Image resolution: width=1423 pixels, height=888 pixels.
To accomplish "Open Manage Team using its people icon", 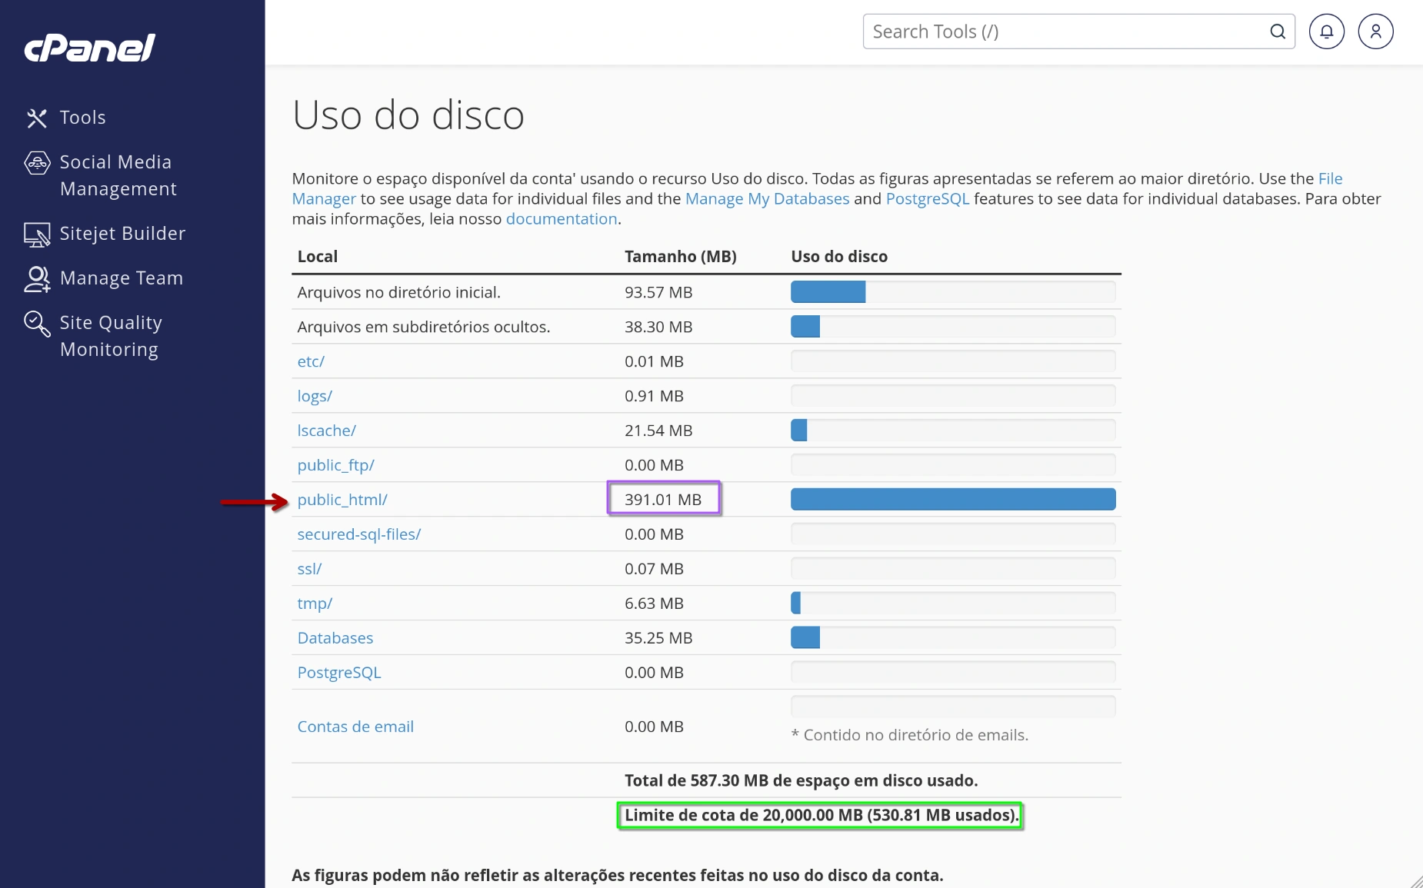I will [36, 278].
